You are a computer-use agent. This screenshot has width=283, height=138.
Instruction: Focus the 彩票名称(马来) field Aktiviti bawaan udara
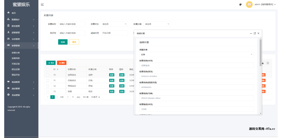click(x=196, y=98)
